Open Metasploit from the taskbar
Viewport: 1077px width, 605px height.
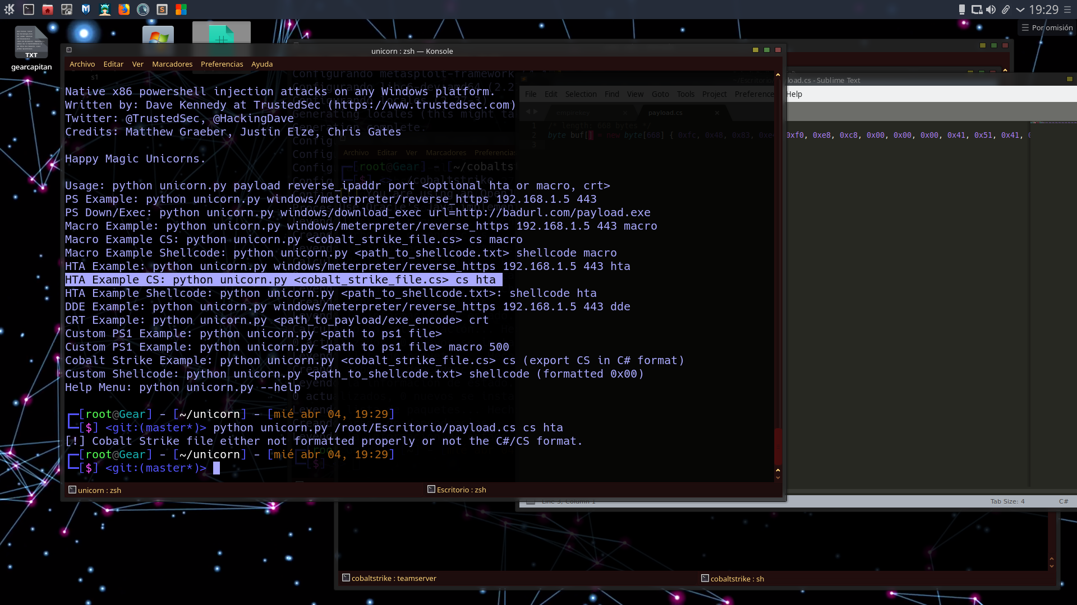click(x=86, y=9)
